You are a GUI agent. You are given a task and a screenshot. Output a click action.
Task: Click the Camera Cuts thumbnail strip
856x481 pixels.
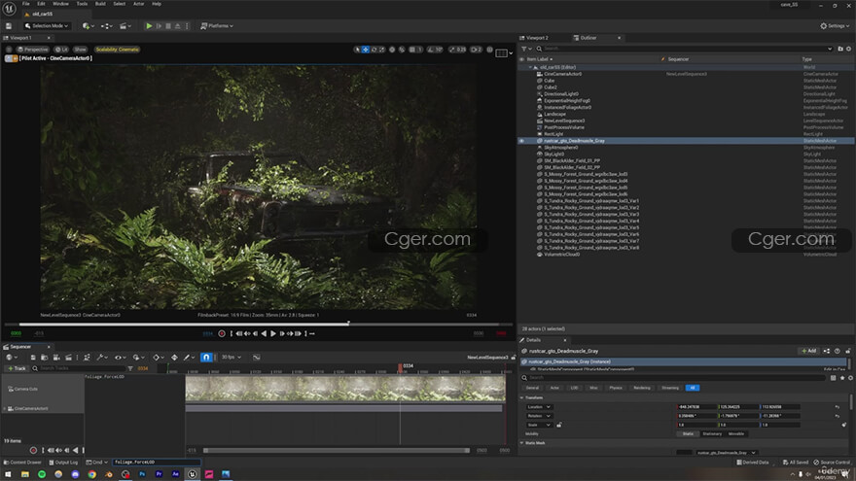345,388
